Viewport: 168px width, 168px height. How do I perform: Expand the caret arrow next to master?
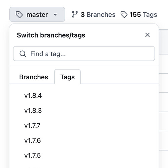(x=55, y=14)
